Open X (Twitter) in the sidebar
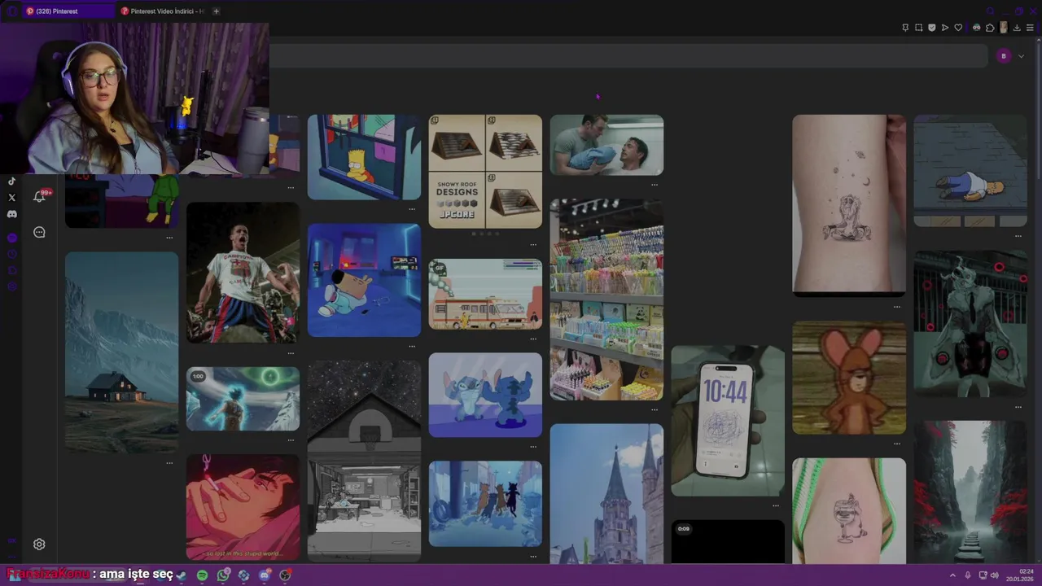The height and width of the screenshot is (586, 1042). coord(11,197)
